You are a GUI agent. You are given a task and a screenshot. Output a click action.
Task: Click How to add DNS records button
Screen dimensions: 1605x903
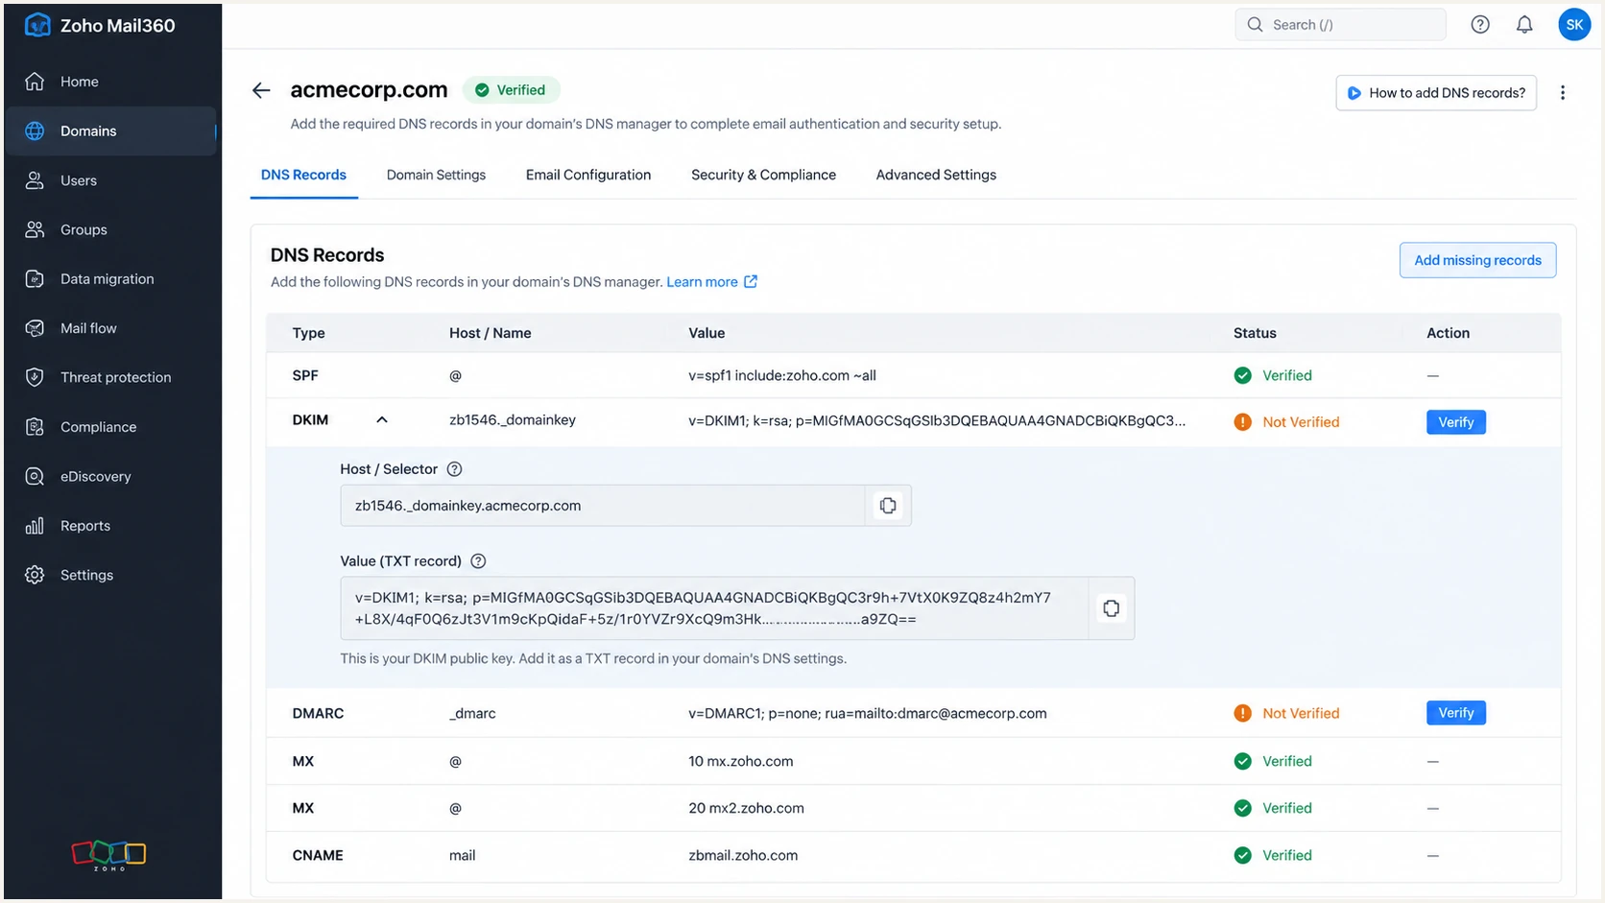1436,93
